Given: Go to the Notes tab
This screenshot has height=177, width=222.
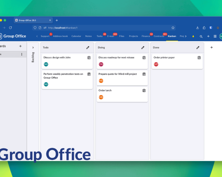Looking at the screenshot, I should 88,36.
